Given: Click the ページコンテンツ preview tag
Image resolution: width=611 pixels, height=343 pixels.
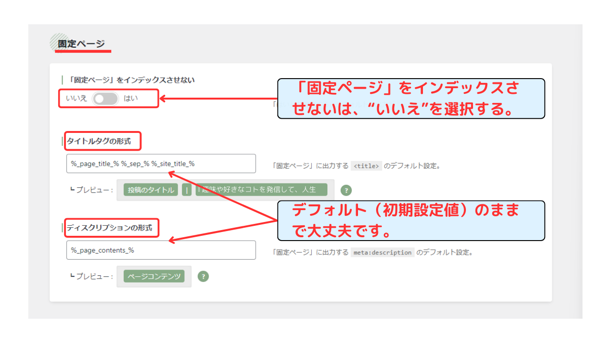Looking at the screenshot, I should 154,276.
